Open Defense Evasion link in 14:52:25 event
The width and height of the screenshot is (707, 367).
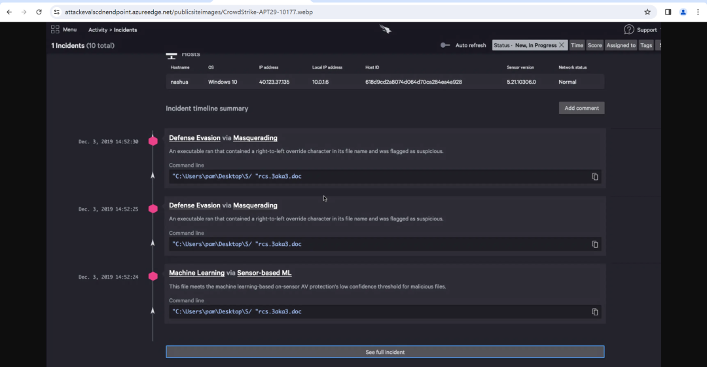(x=195, y=205)
